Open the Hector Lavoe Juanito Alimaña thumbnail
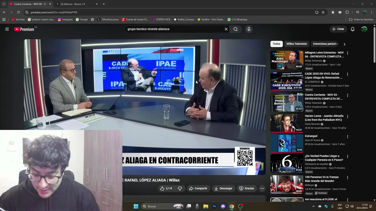Screen dimensions: 376x211 [x=287, y=123]
